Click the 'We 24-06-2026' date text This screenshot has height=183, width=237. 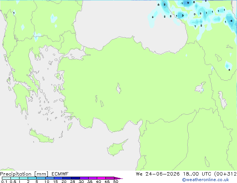point(158,174)
